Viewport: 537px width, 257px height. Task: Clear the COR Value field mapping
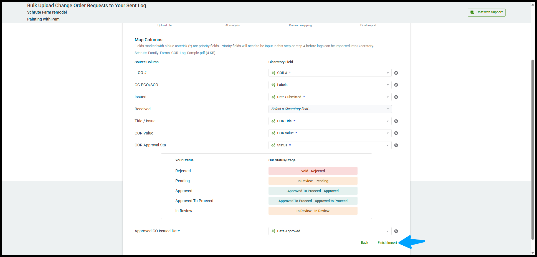[x=396, y=133]
